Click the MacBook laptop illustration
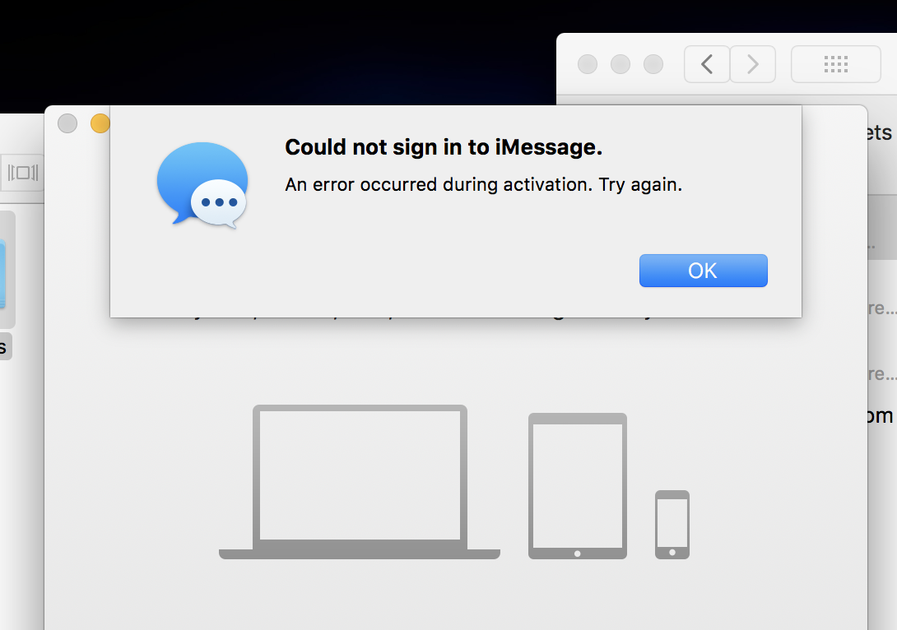Screen dimensions: 897x630 [360, 482]
